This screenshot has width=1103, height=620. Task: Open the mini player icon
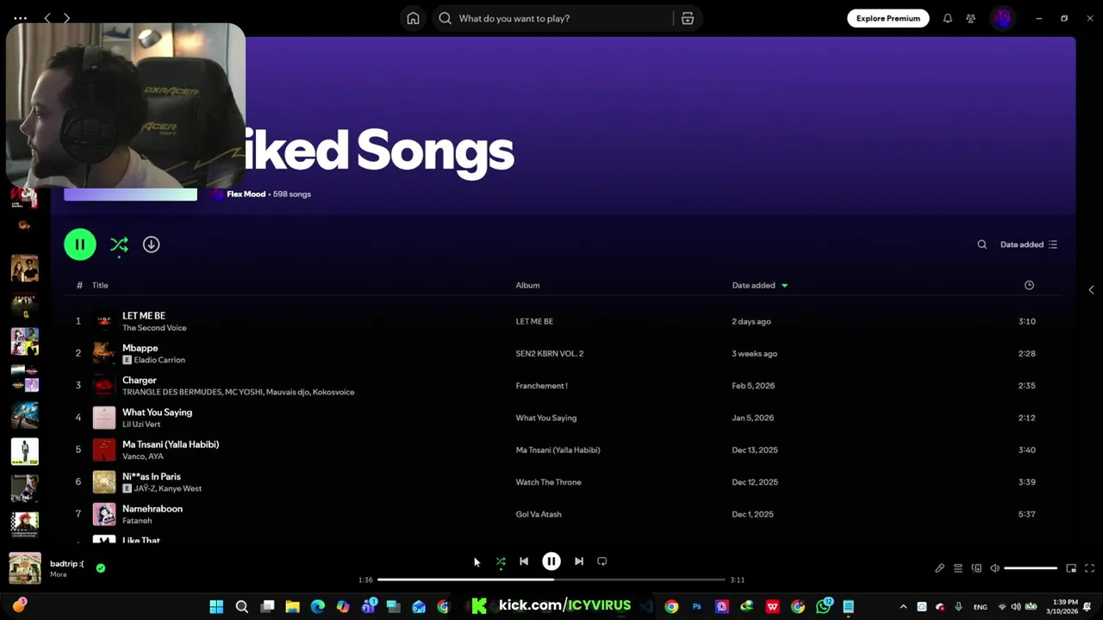(1071, 568)
